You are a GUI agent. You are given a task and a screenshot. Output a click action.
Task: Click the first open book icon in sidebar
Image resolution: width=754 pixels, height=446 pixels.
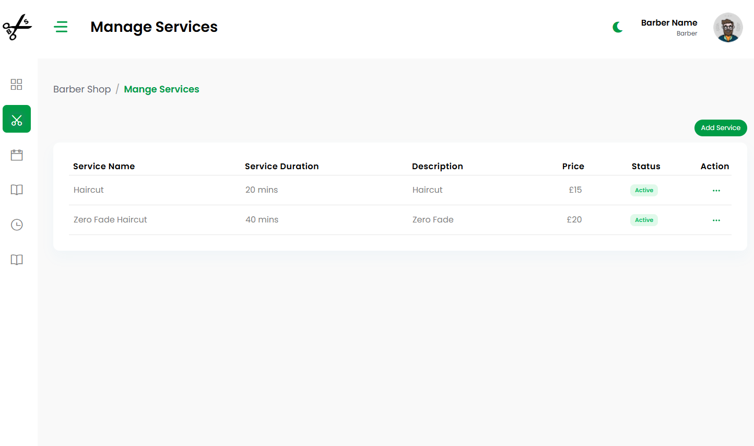point(17,190)
